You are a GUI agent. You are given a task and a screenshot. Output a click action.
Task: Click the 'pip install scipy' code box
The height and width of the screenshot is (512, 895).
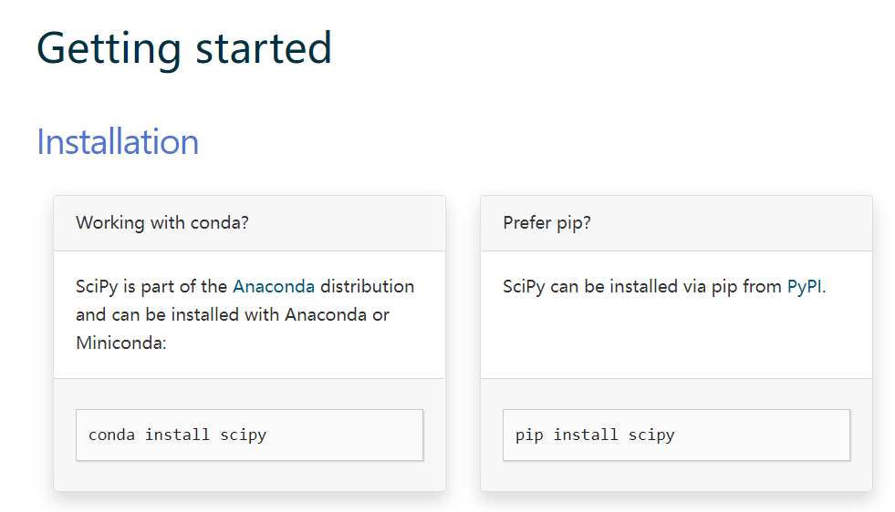[x=676, y=435]
